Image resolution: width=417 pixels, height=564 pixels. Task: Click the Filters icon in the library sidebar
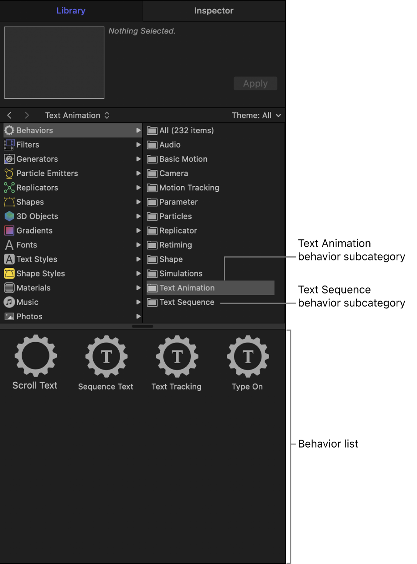[8, 144]
